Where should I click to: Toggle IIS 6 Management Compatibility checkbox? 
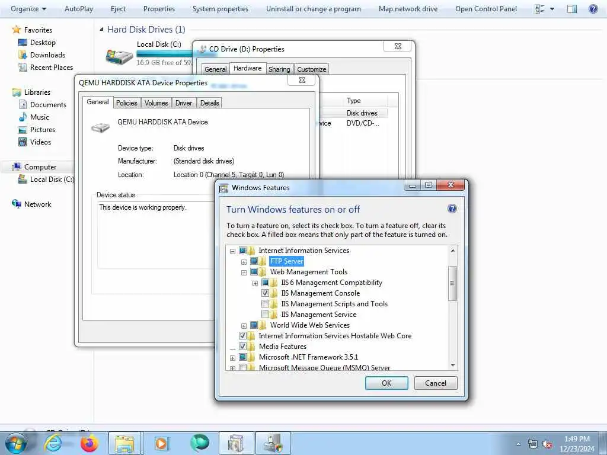point(265,283)
